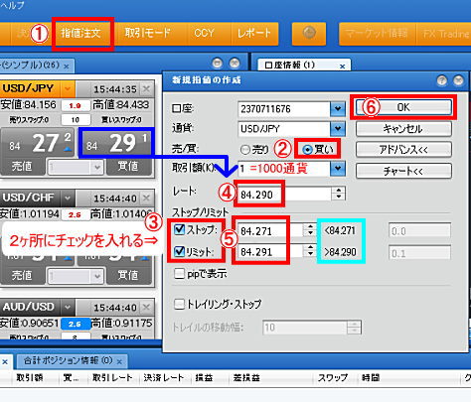Adjust the リミット value spinner
471x402 pixels.
[x=310, y=252]
